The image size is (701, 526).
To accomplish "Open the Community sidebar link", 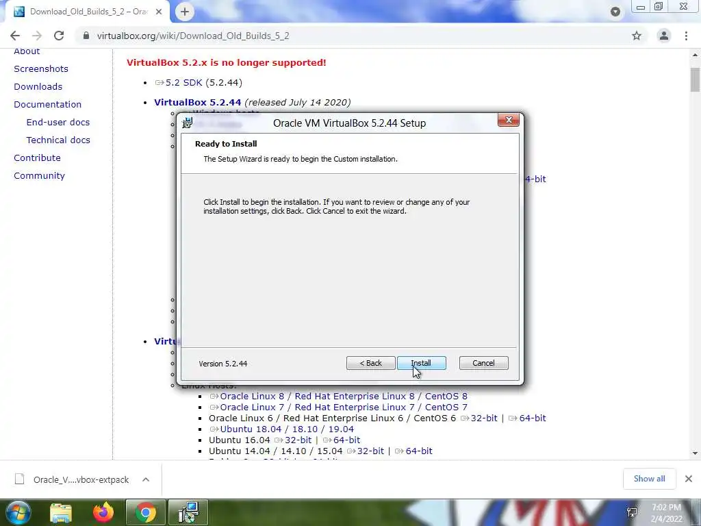I will (x=39, y=176).
